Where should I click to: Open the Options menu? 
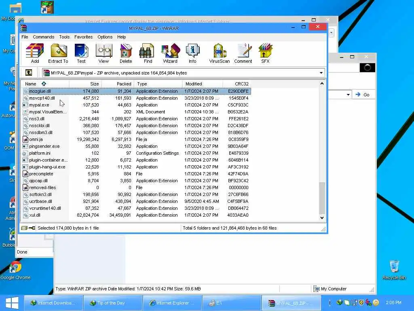pyautogui.click(x=105, y=37)
